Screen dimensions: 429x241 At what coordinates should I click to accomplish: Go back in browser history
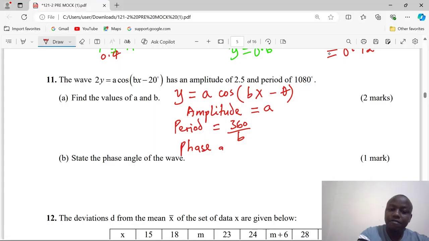(x=9, y=17)
